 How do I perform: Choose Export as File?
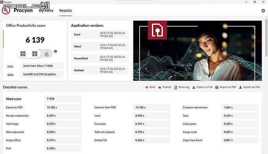(x=204, y=87)
